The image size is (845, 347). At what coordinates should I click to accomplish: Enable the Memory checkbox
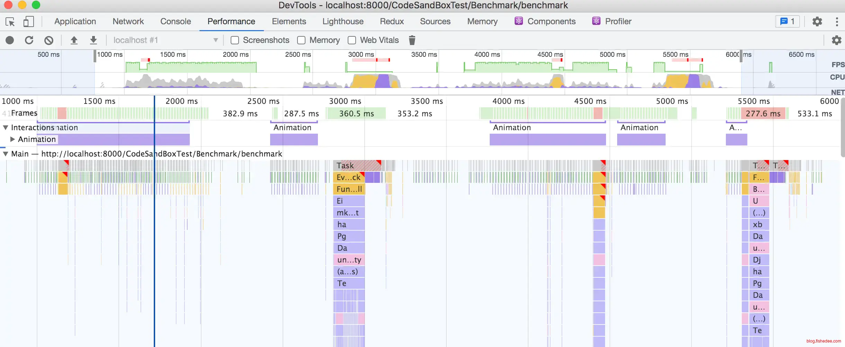coord(301,40)
